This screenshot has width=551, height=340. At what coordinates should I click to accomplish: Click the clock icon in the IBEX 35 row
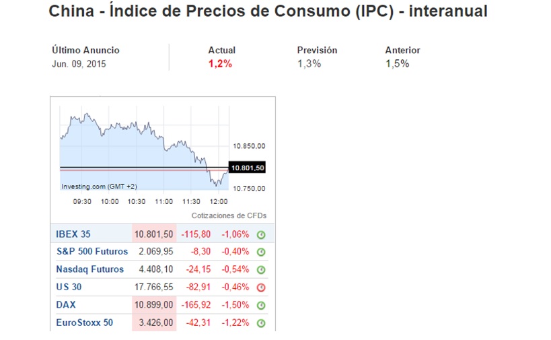[x=262, y=235]
